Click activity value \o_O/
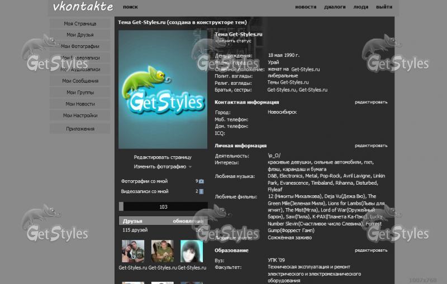The image size is (447, 284). 274,156
